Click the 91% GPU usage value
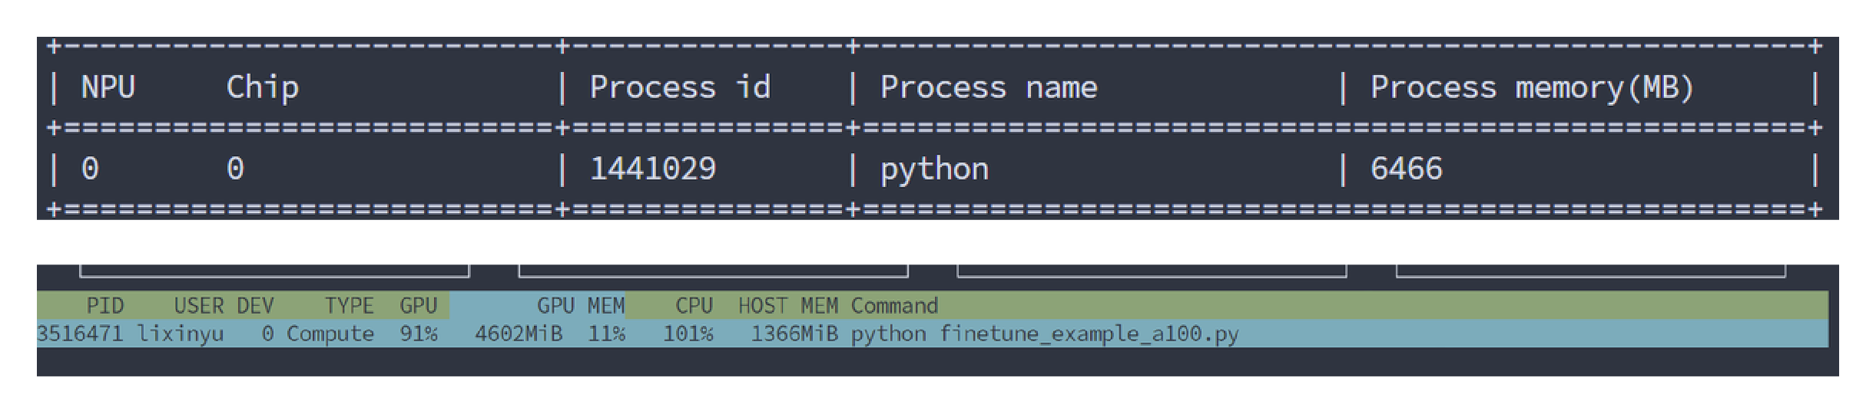 pyautogui.click(x=419, y=334)
